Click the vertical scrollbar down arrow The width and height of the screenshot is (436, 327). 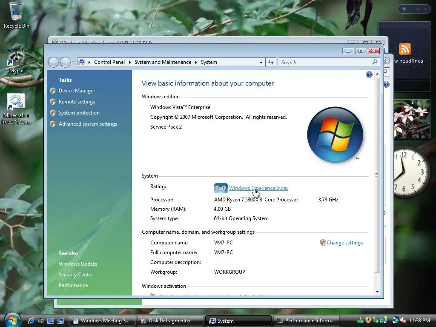pos(377,292)
